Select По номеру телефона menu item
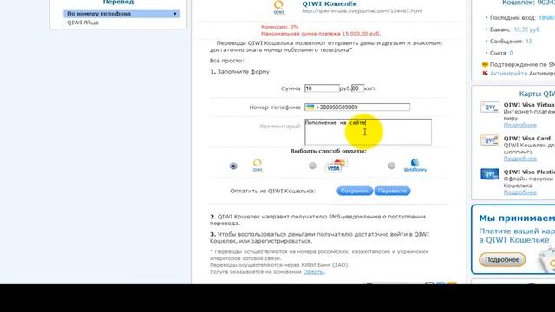The image size is (555, 312). [x=121, y=14]
